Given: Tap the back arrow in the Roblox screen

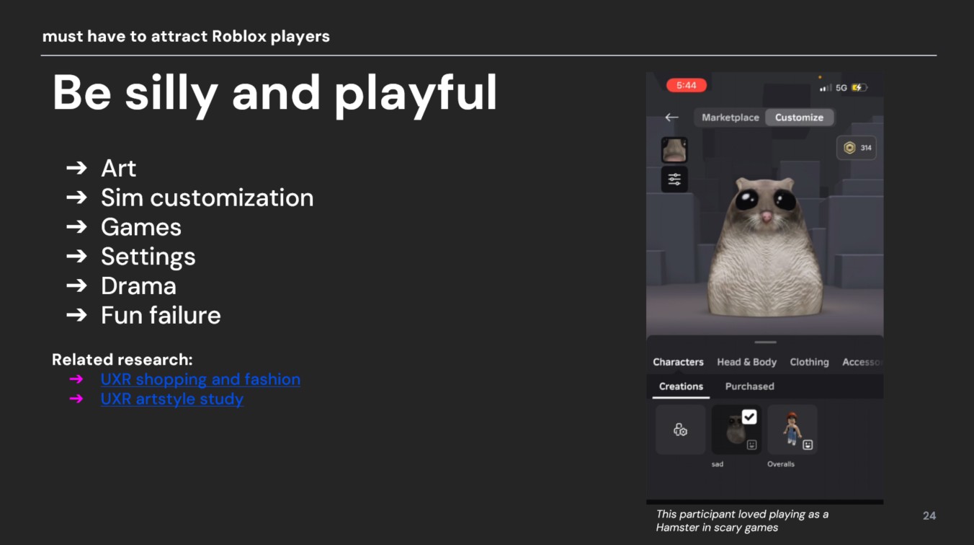Looking at the screenshot, I should [671, 118].
